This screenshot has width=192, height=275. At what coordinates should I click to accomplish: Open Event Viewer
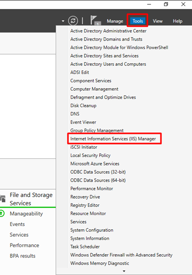click(83, 122)
